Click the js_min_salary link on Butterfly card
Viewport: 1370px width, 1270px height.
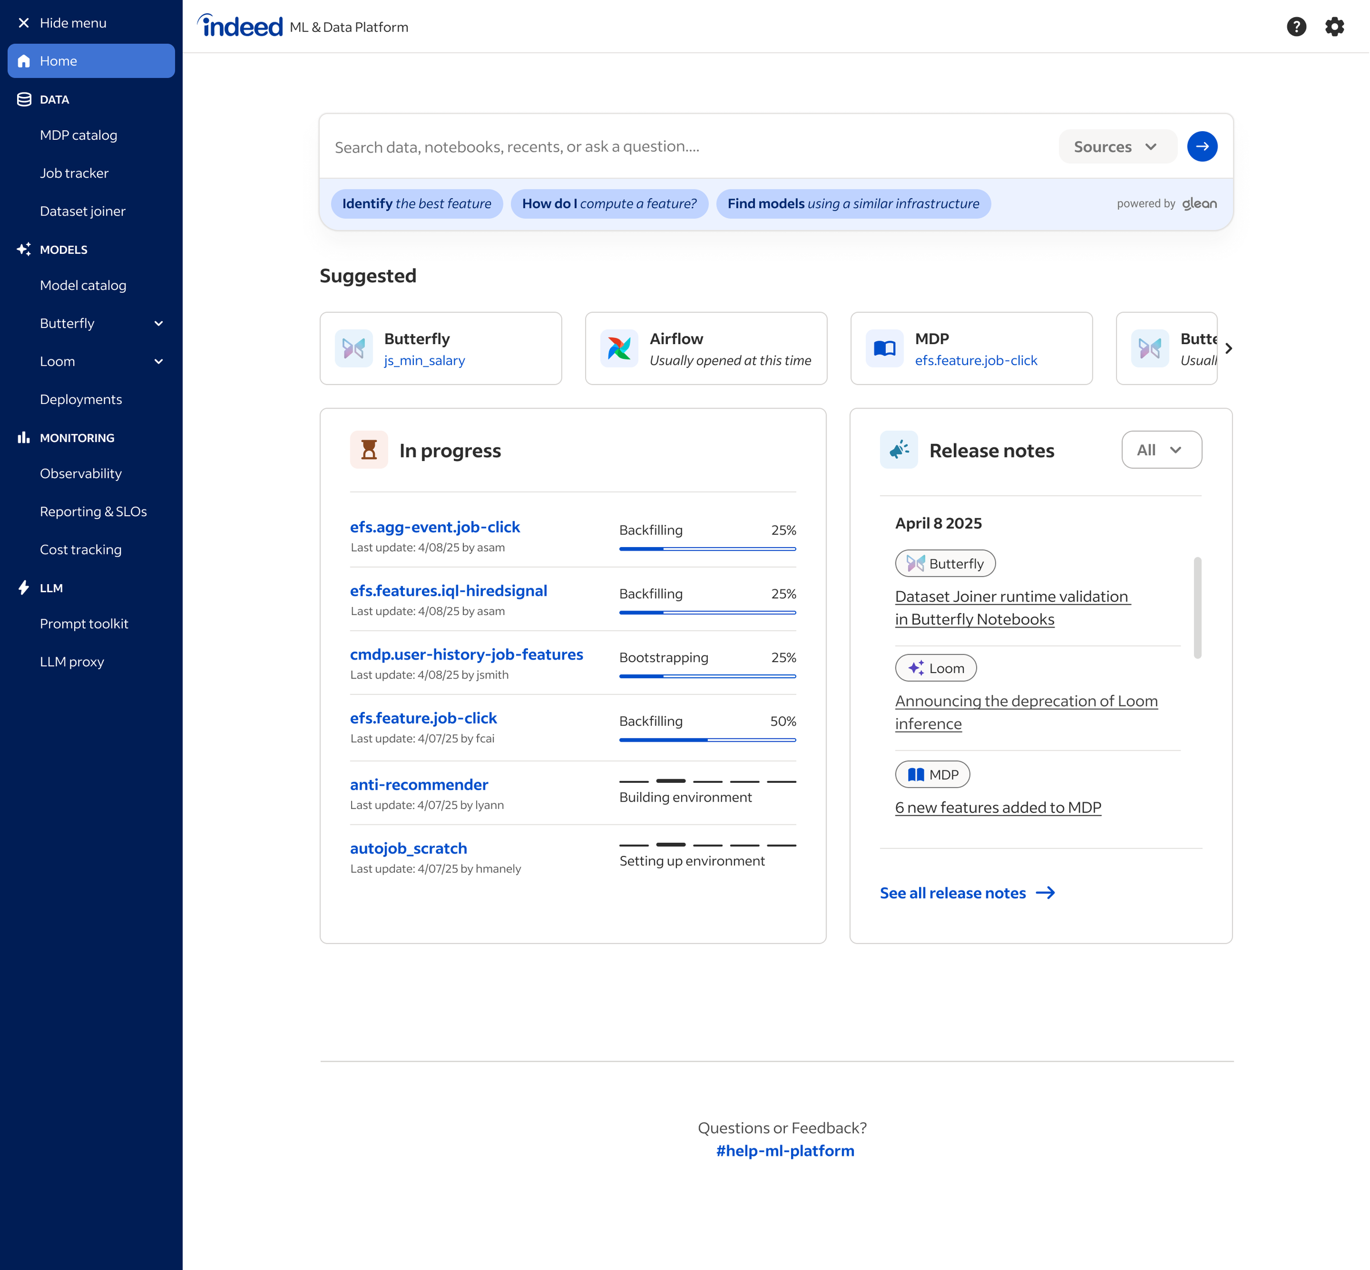424,360
